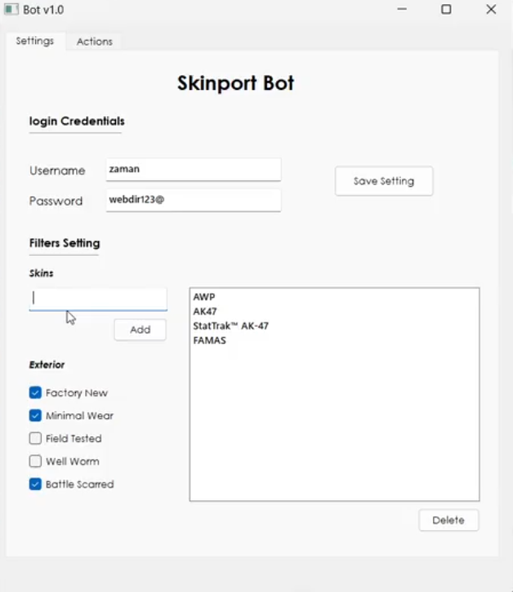Toggle off the Battle Scarred checkbox

[x=35, y=484]
